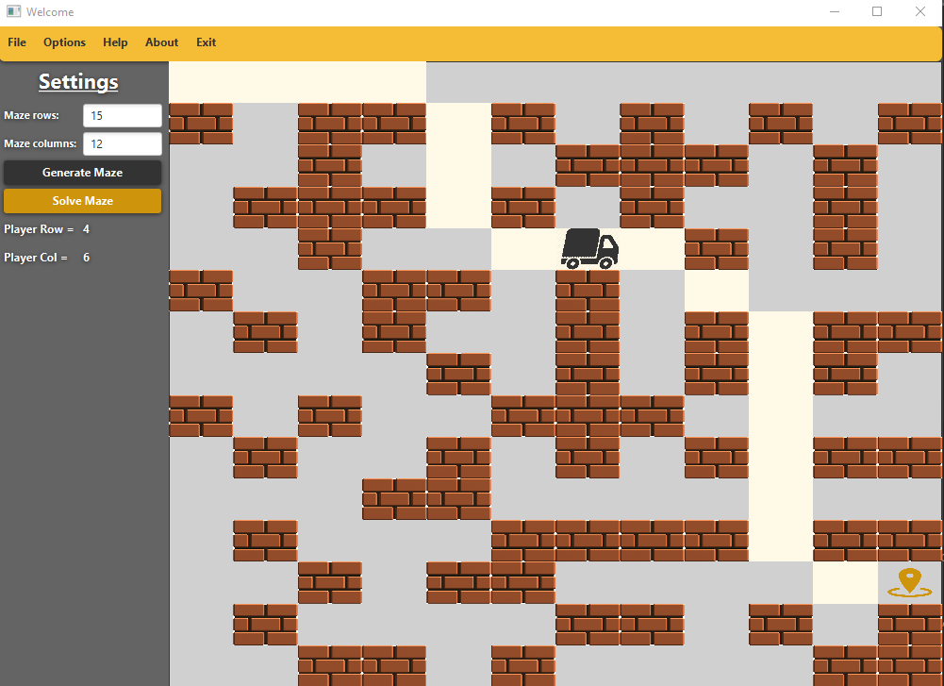Click the Welcome window title

(50, 11)
